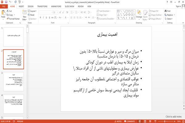185x123 pixels.
Task: Click the Redo/Repeat icon
Action: click(15, 2)
